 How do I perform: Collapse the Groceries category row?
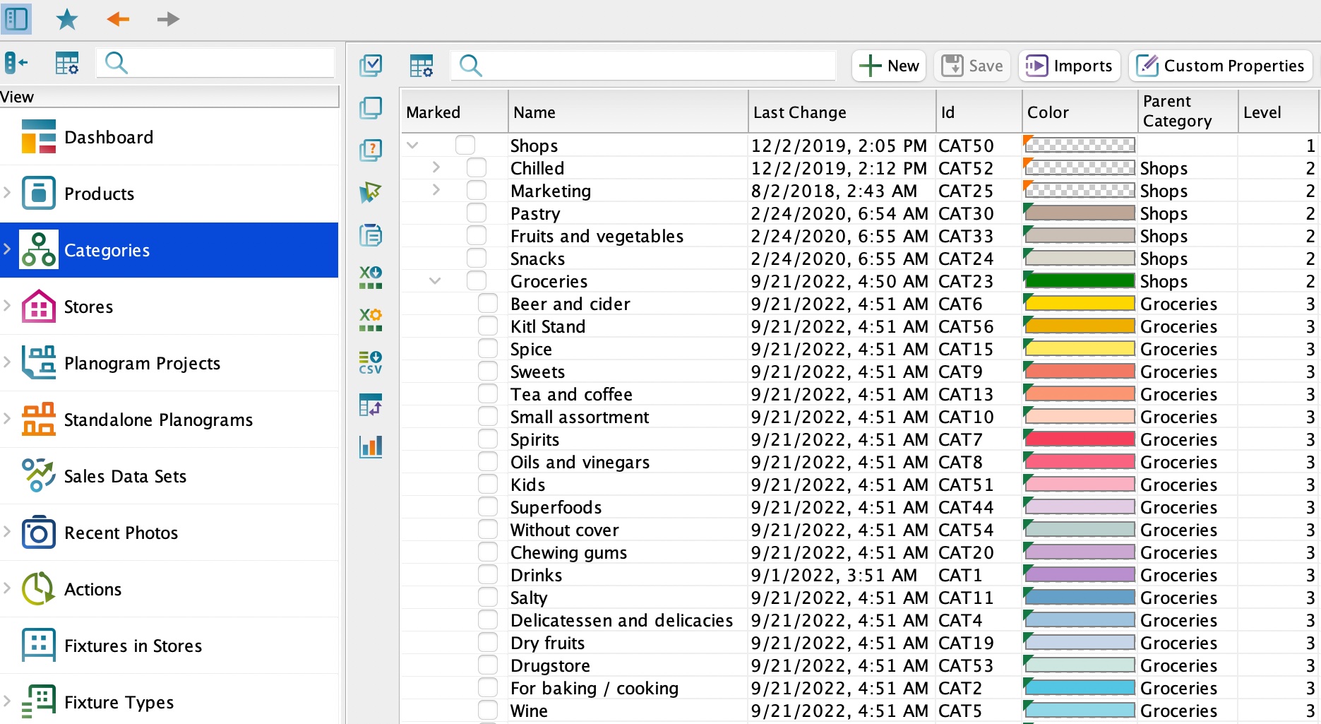click(436, 281)
